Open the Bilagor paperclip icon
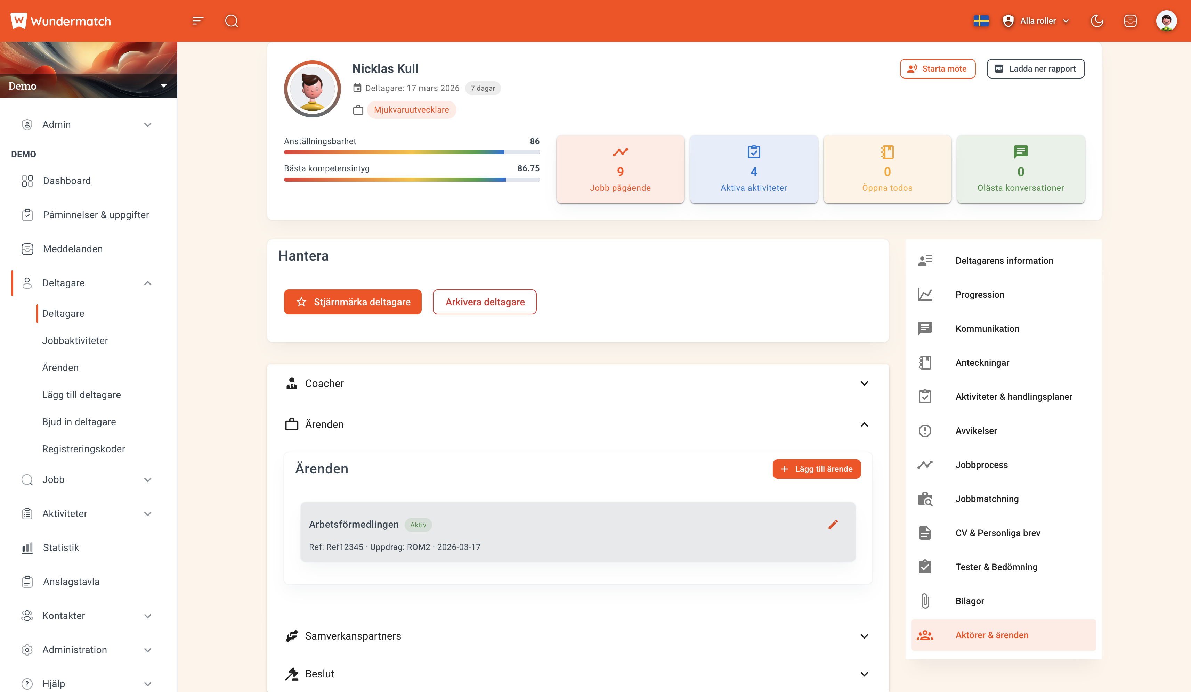This screenshot has width=1191, height=692. pos(925,601)
